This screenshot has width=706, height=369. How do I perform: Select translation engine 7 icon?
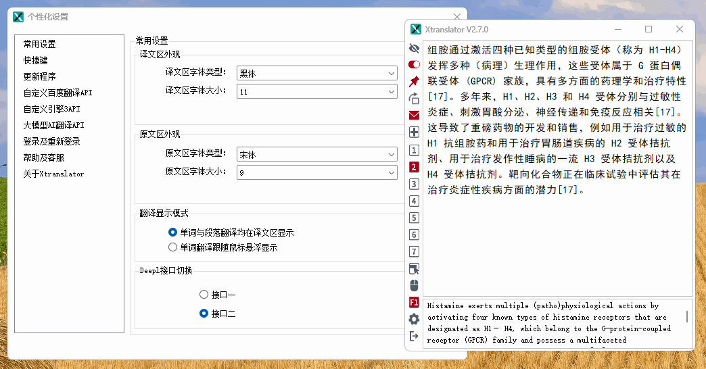coord(415,251)
